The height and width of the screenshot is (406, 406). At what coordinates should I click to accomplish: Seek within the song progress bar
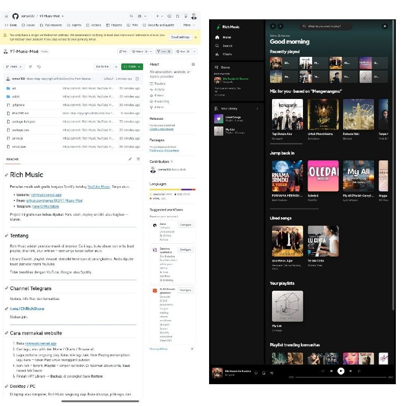point(342,377)
